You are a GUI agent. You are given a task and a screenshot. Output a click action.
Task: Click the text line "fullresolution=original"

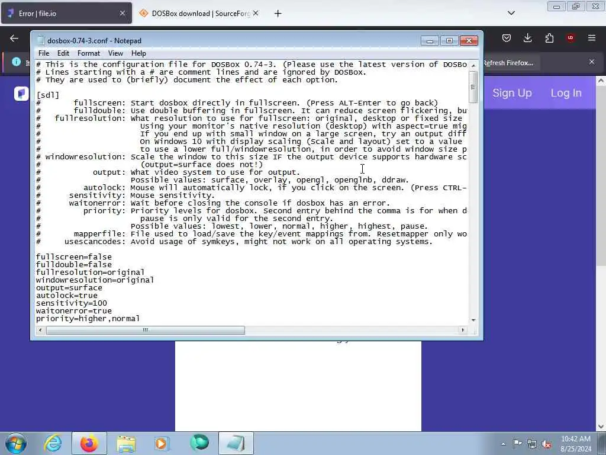90,273
